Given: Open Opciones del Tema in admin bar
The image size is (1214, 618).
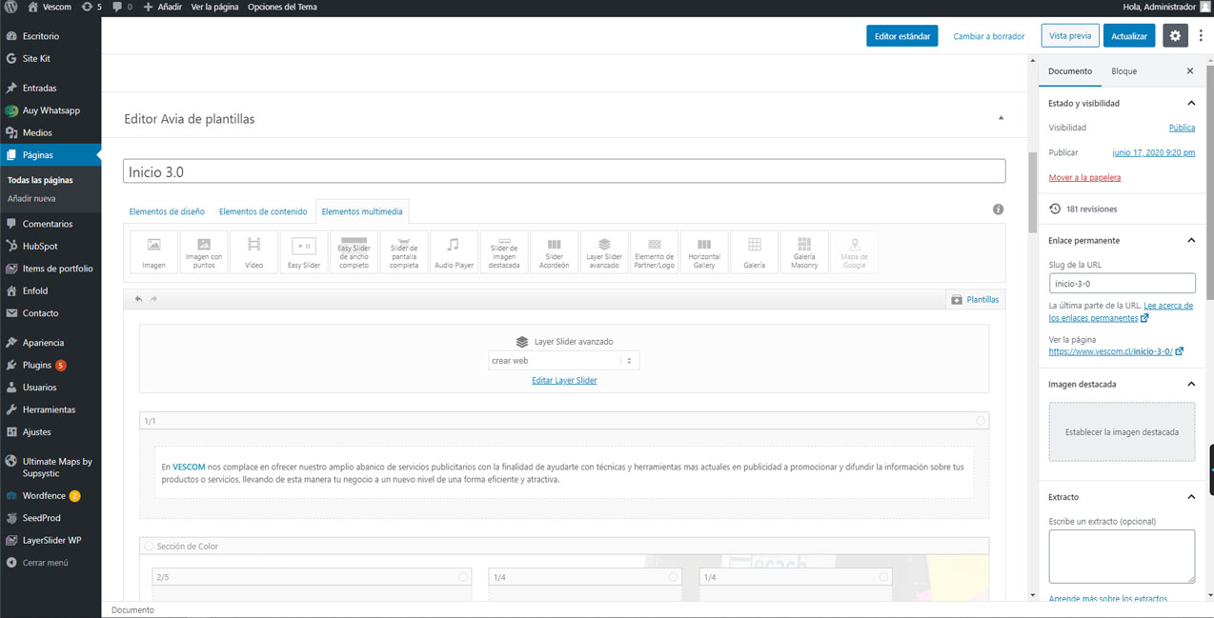Looking at the screenshot, I should click(x=282, y=7).
